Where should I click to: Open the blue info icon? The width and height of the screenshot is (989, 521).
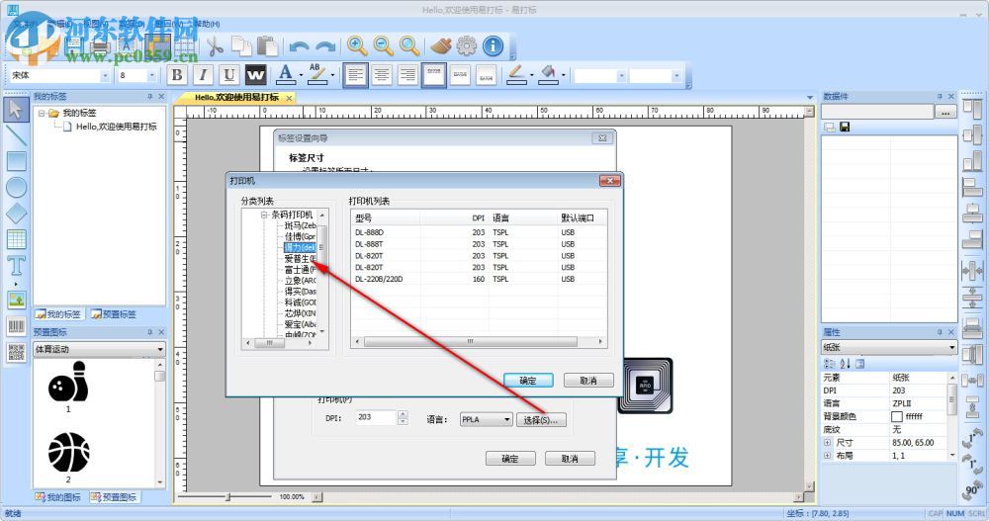[494, 46]
